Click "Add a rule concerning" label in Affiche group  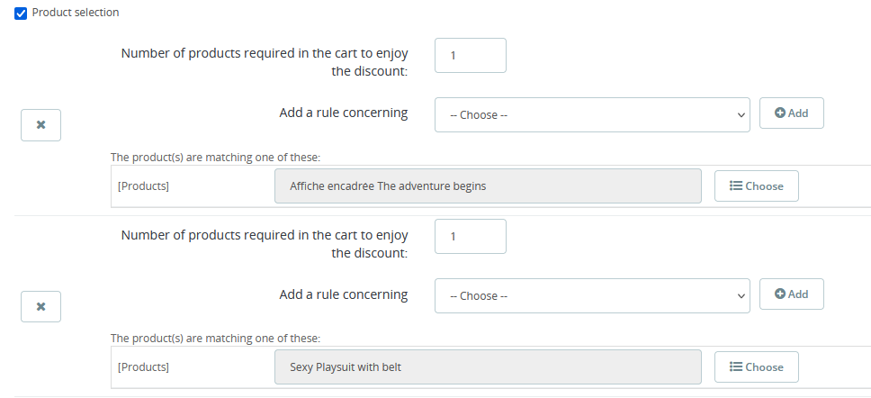point(343,113)
